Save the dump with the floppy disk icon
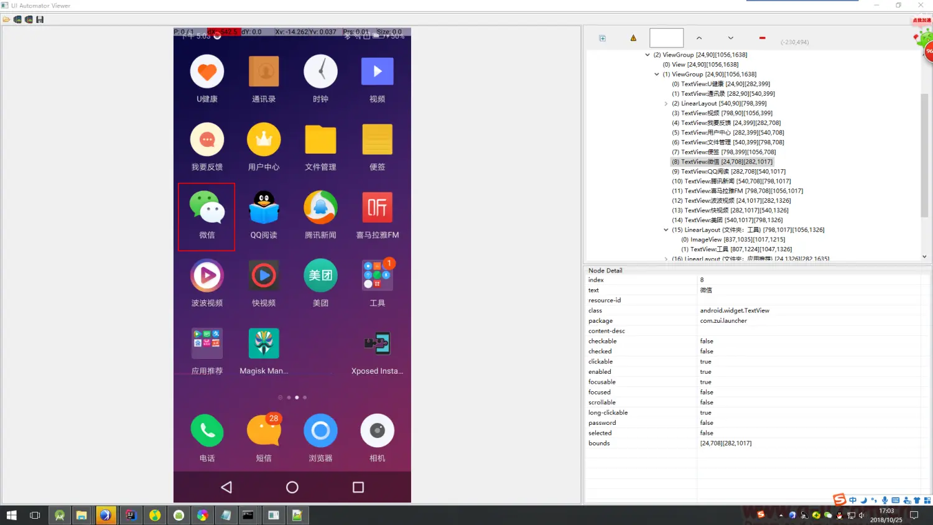 [40, 20]
